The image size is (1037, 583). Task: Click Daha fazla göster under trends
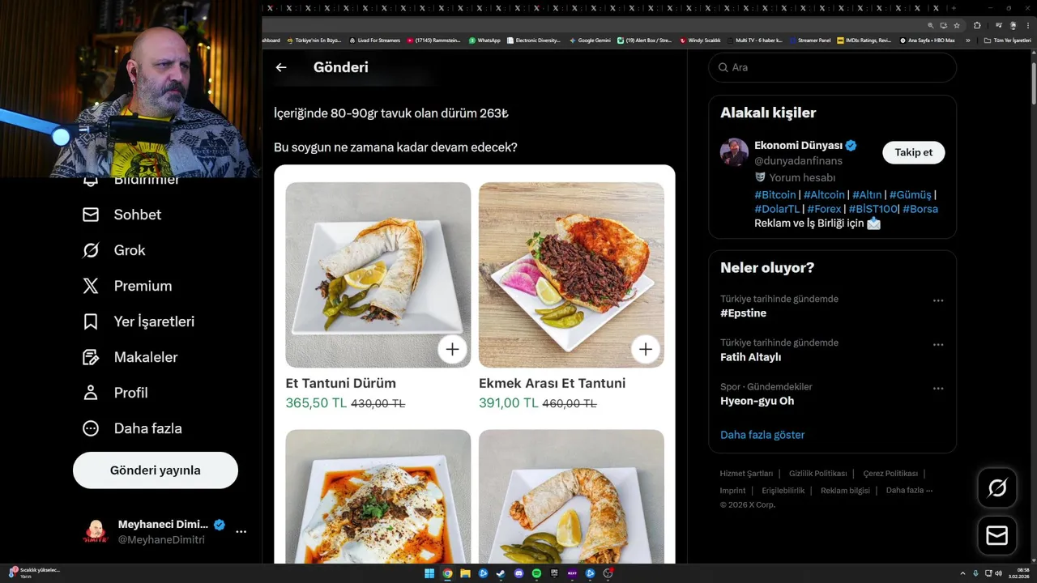[x=762, y=435]
